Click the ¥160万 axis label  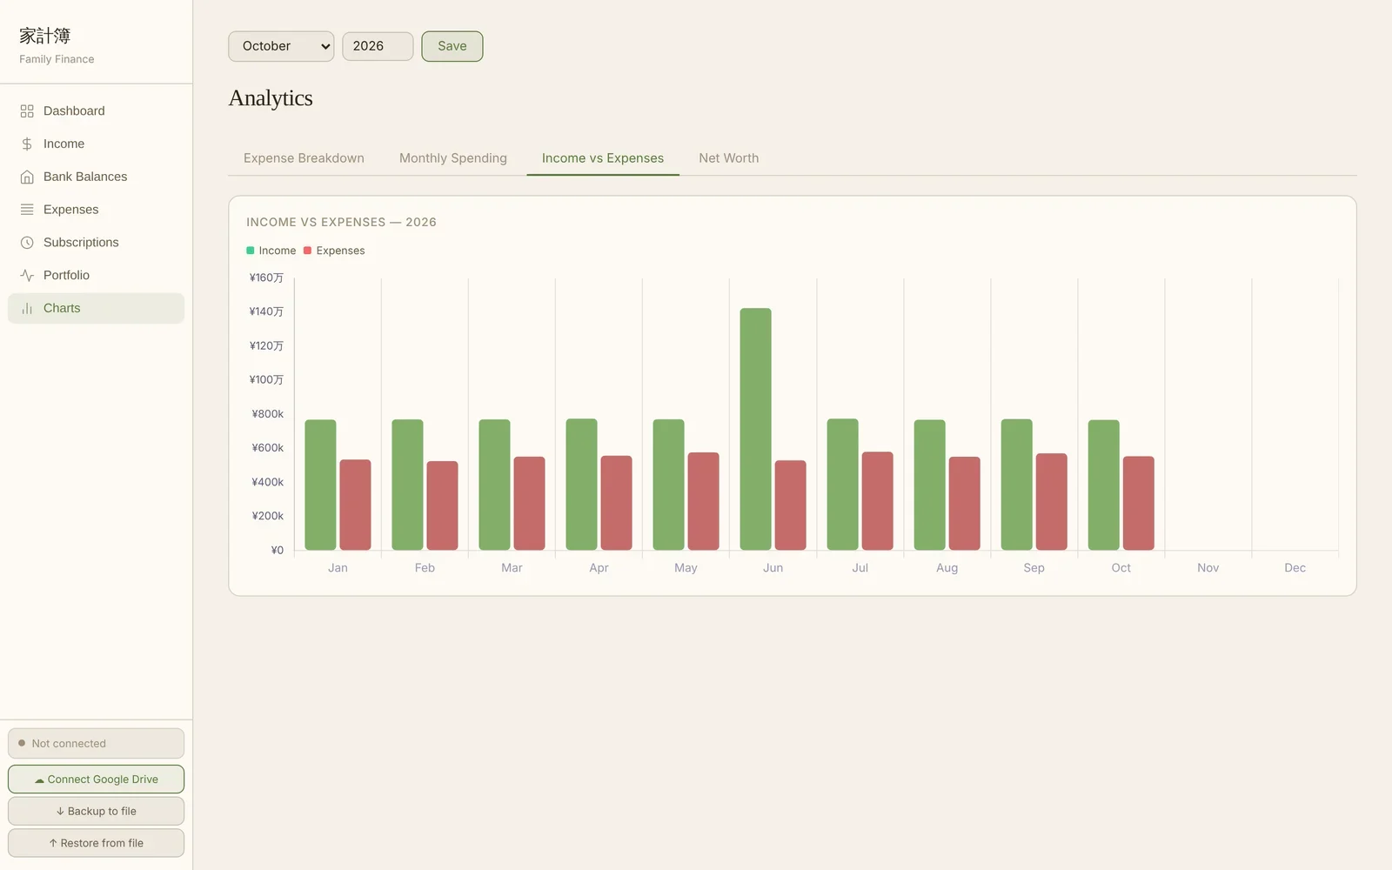[x=266, y=278]
